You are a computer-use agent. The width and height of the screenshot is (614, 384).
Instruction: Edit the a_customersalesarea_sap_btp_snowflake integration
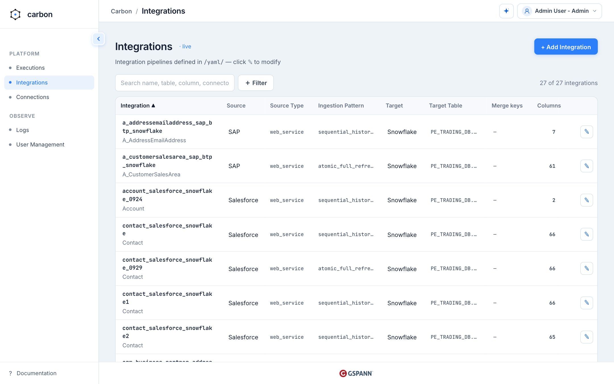[x=586, y=166]
